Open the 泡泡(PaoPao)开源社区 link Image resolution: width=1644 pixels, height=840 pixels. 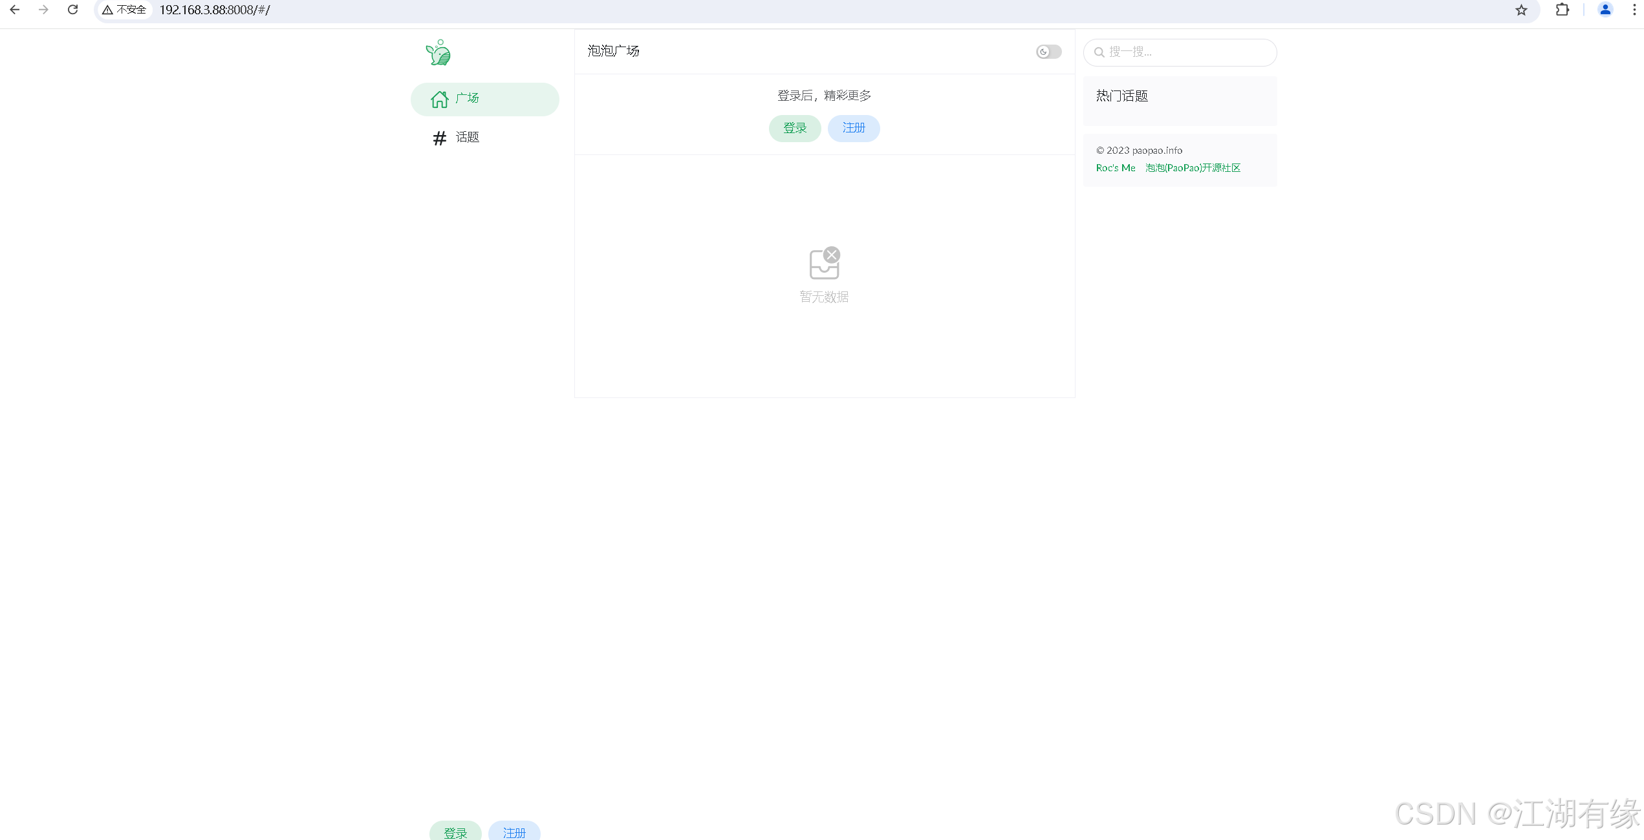pyautogui.click(x=1192, y=168)
